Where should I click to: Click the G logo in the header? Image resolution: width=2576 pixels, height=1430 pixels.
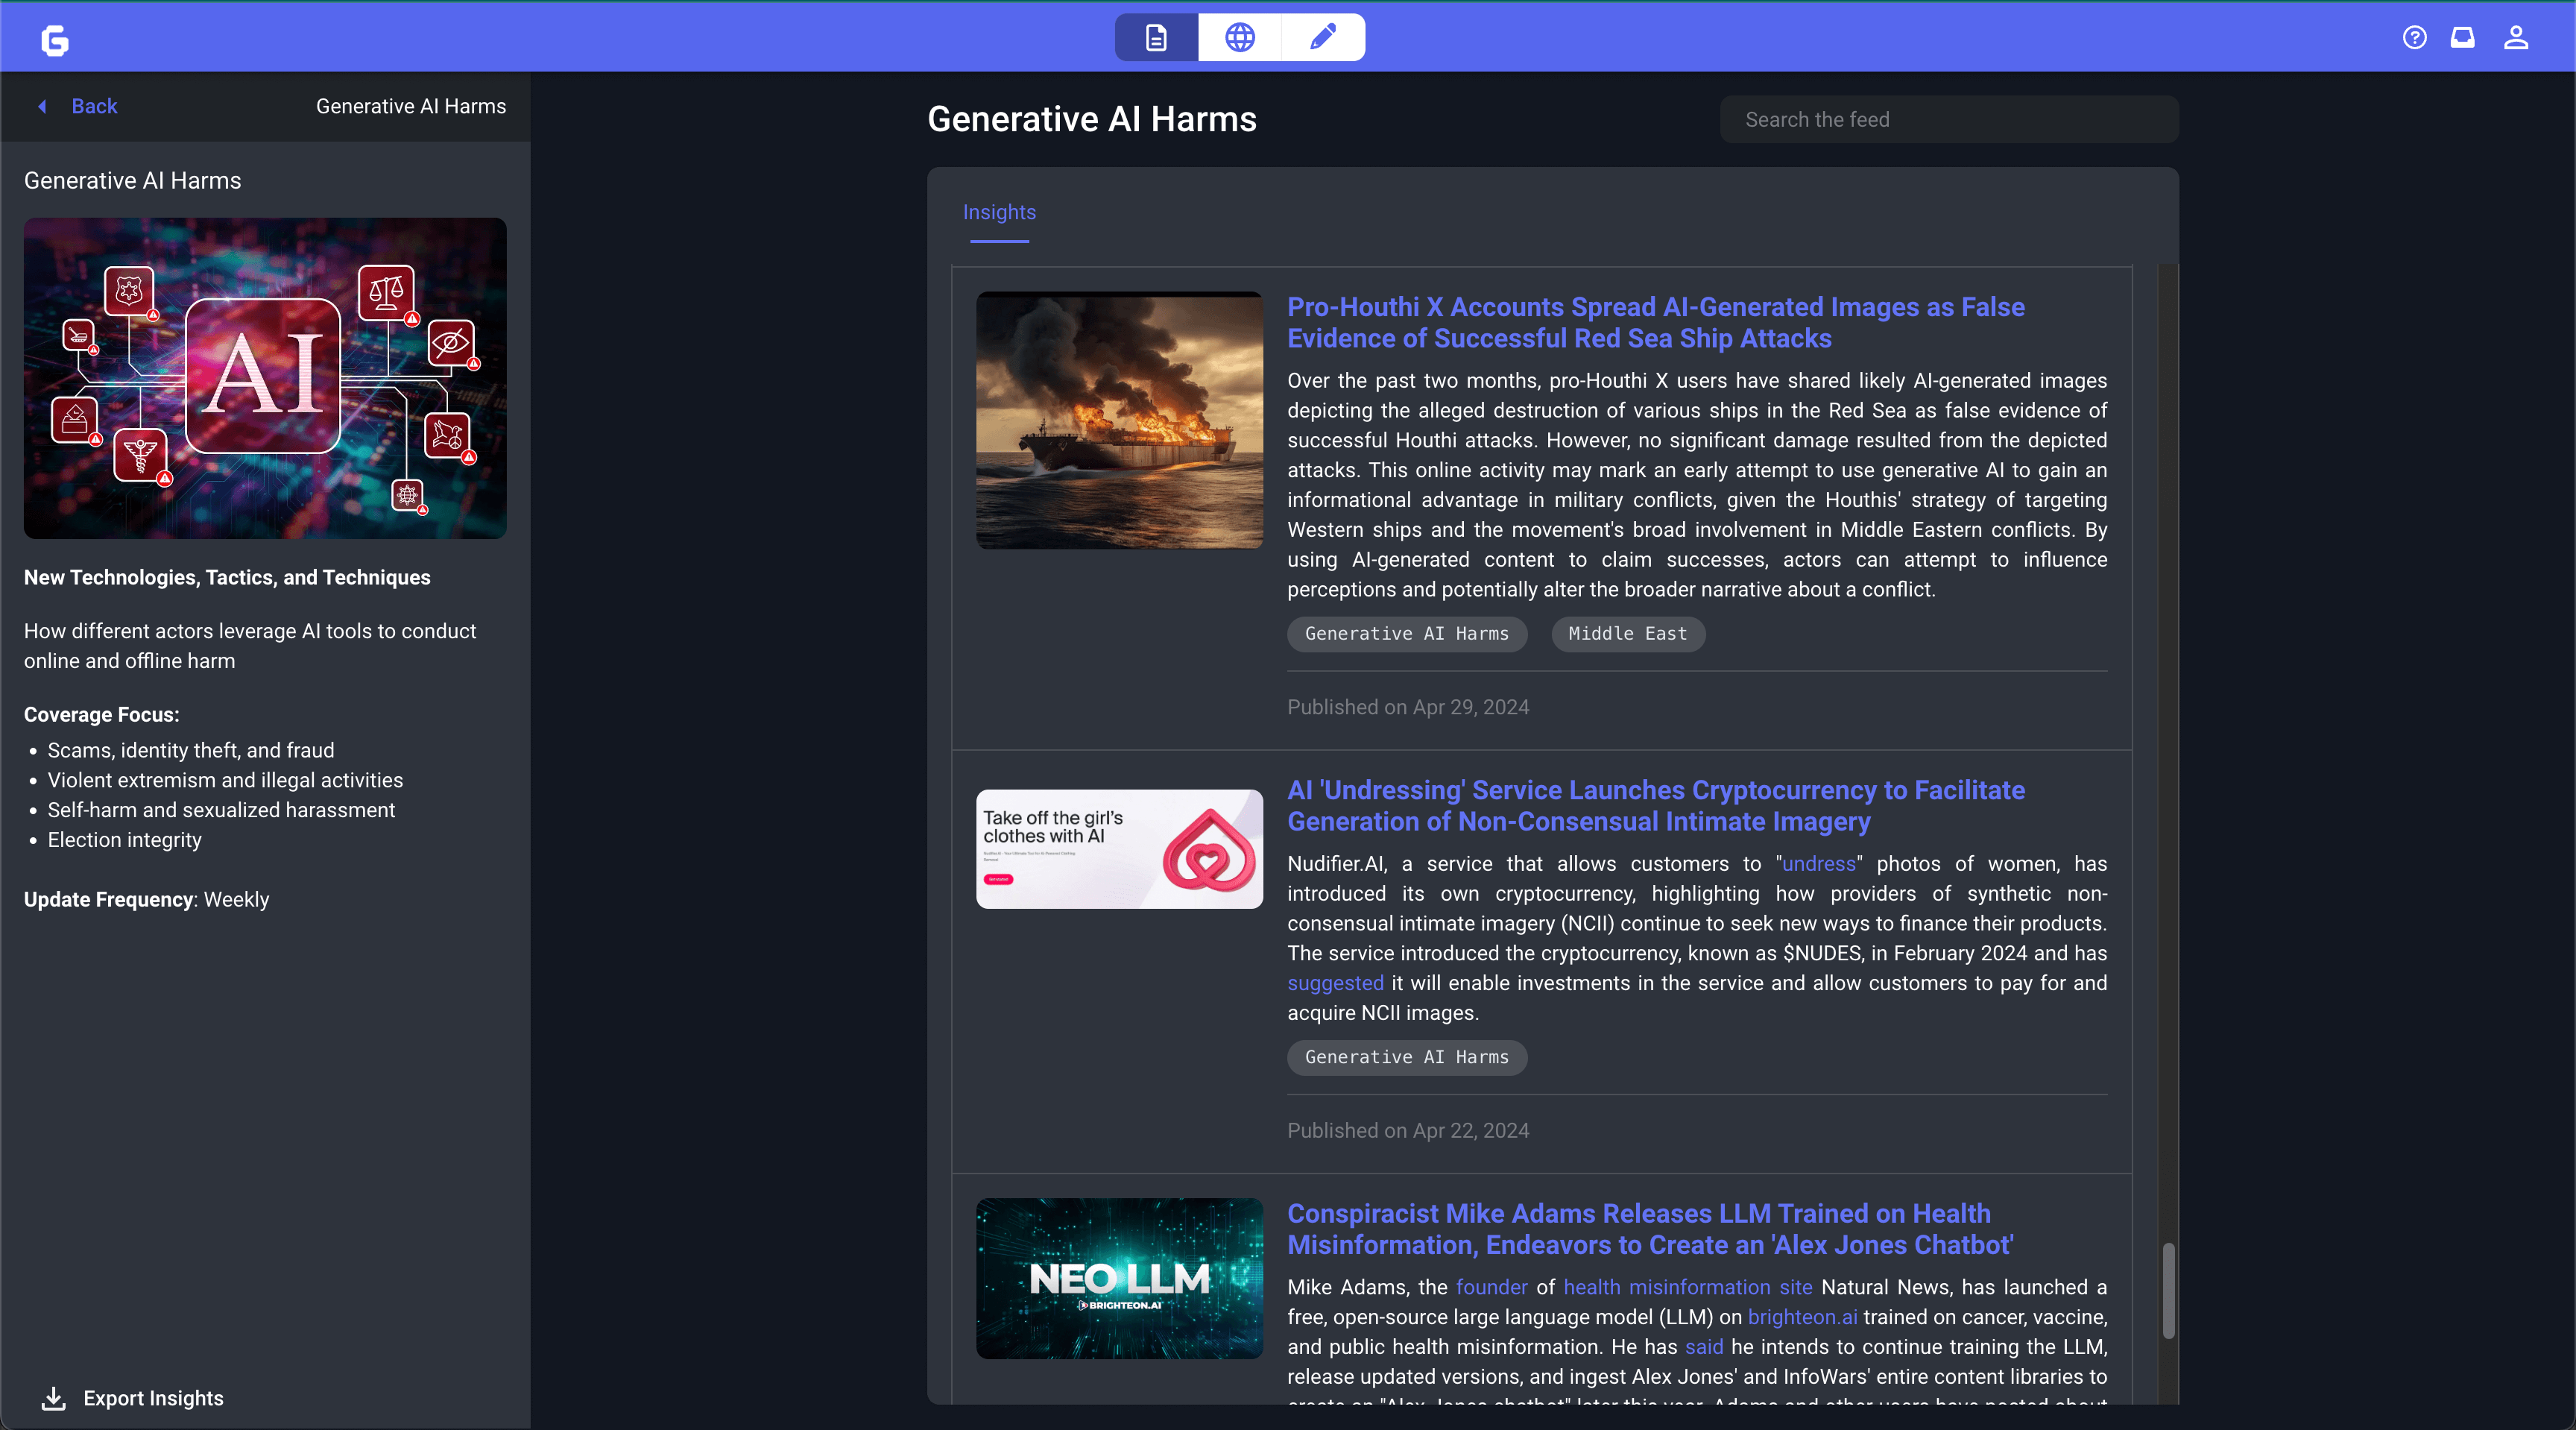tap(55, 40)
